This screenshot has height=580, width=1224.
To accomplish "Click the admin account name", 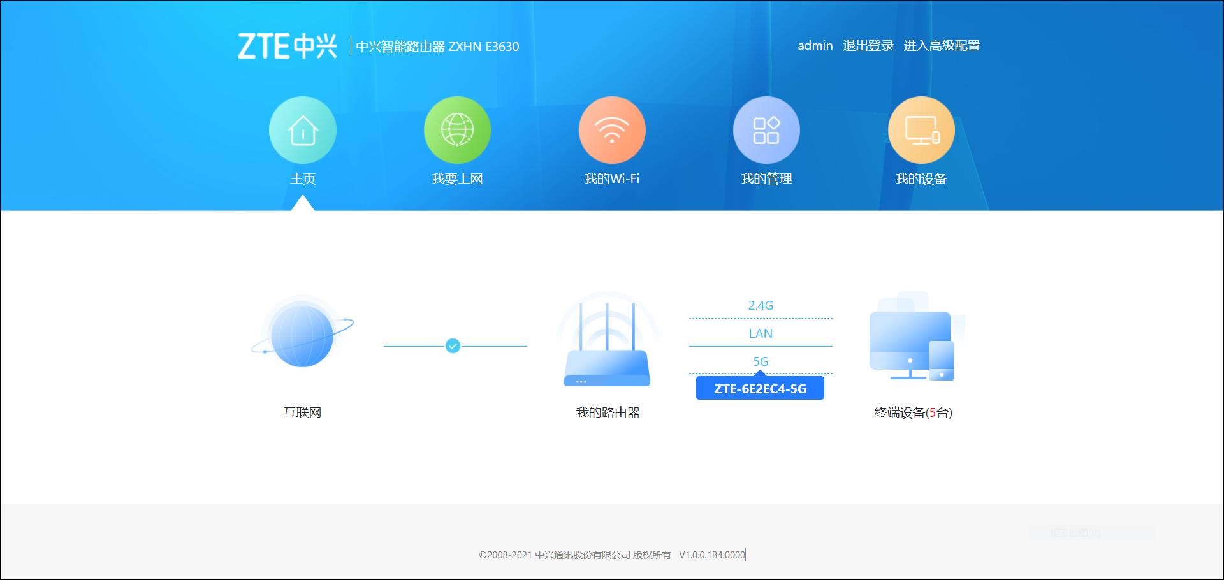I will pos(816,45).
